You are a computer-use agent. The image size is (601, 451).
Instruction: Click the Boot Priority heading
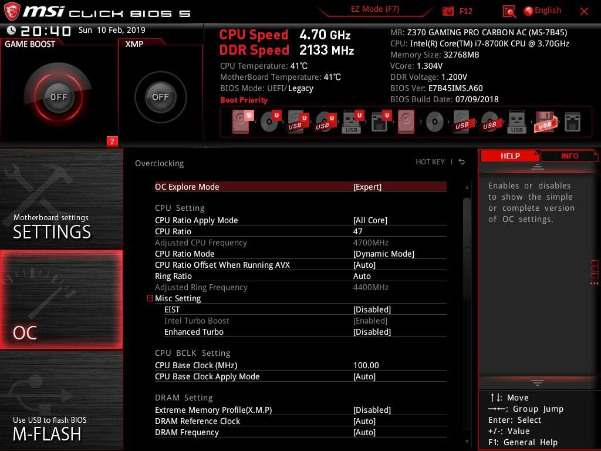click(244, 100)
